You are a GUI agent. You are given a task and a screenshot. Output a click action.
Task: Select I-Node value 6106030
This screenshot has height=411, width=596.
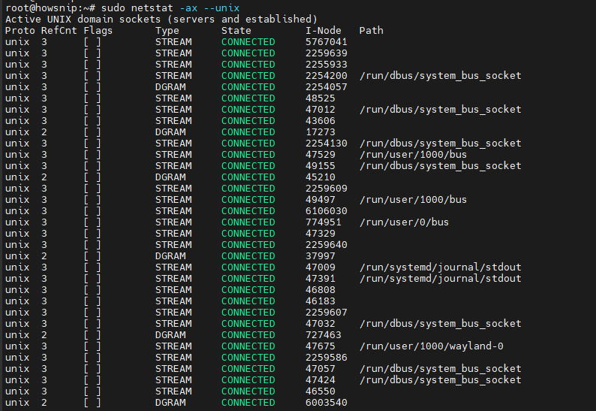coord(326,211)
